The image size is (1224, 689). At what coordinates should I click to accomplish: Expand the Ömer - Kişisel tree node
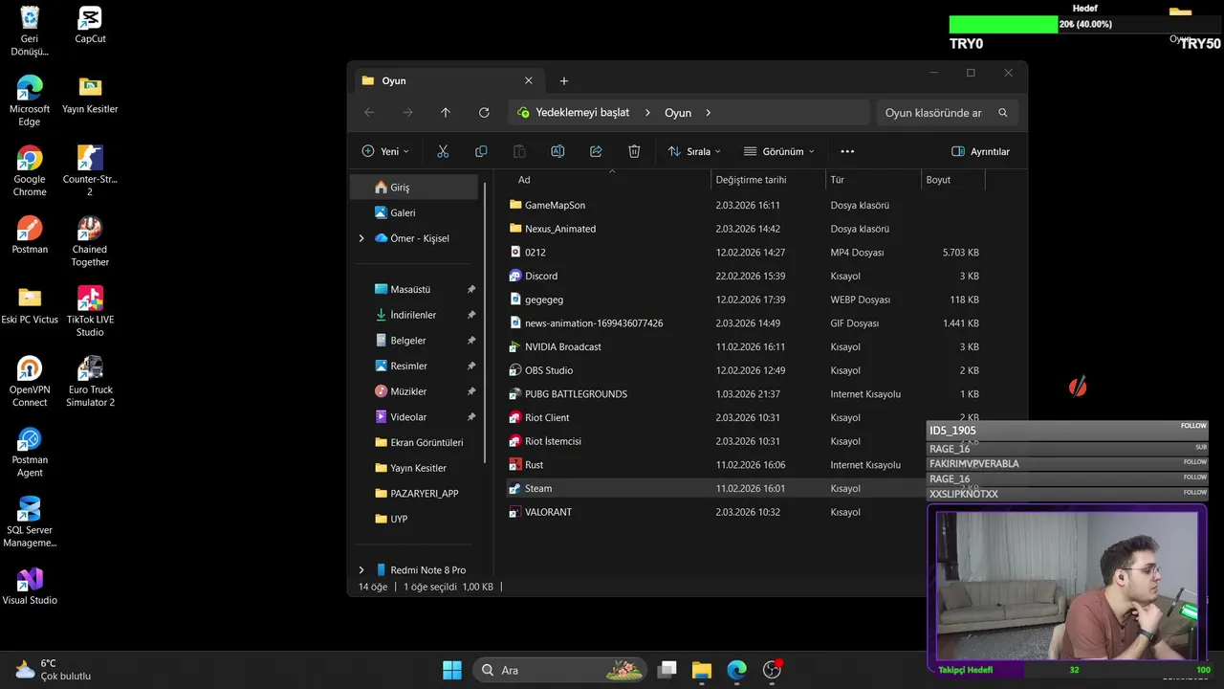(x=361, y=238)
